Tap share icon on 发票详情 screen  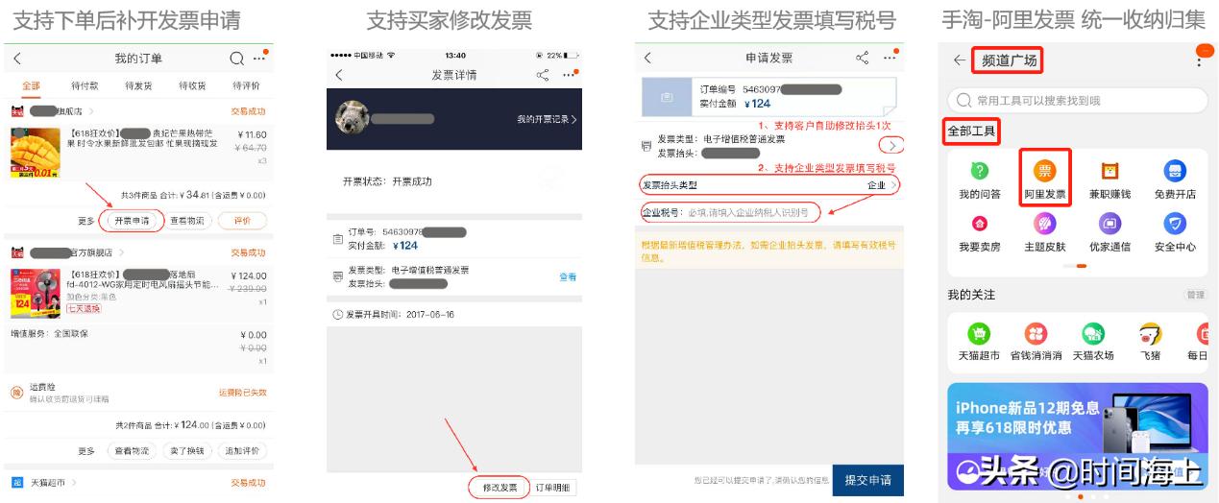tap(543, 74)
